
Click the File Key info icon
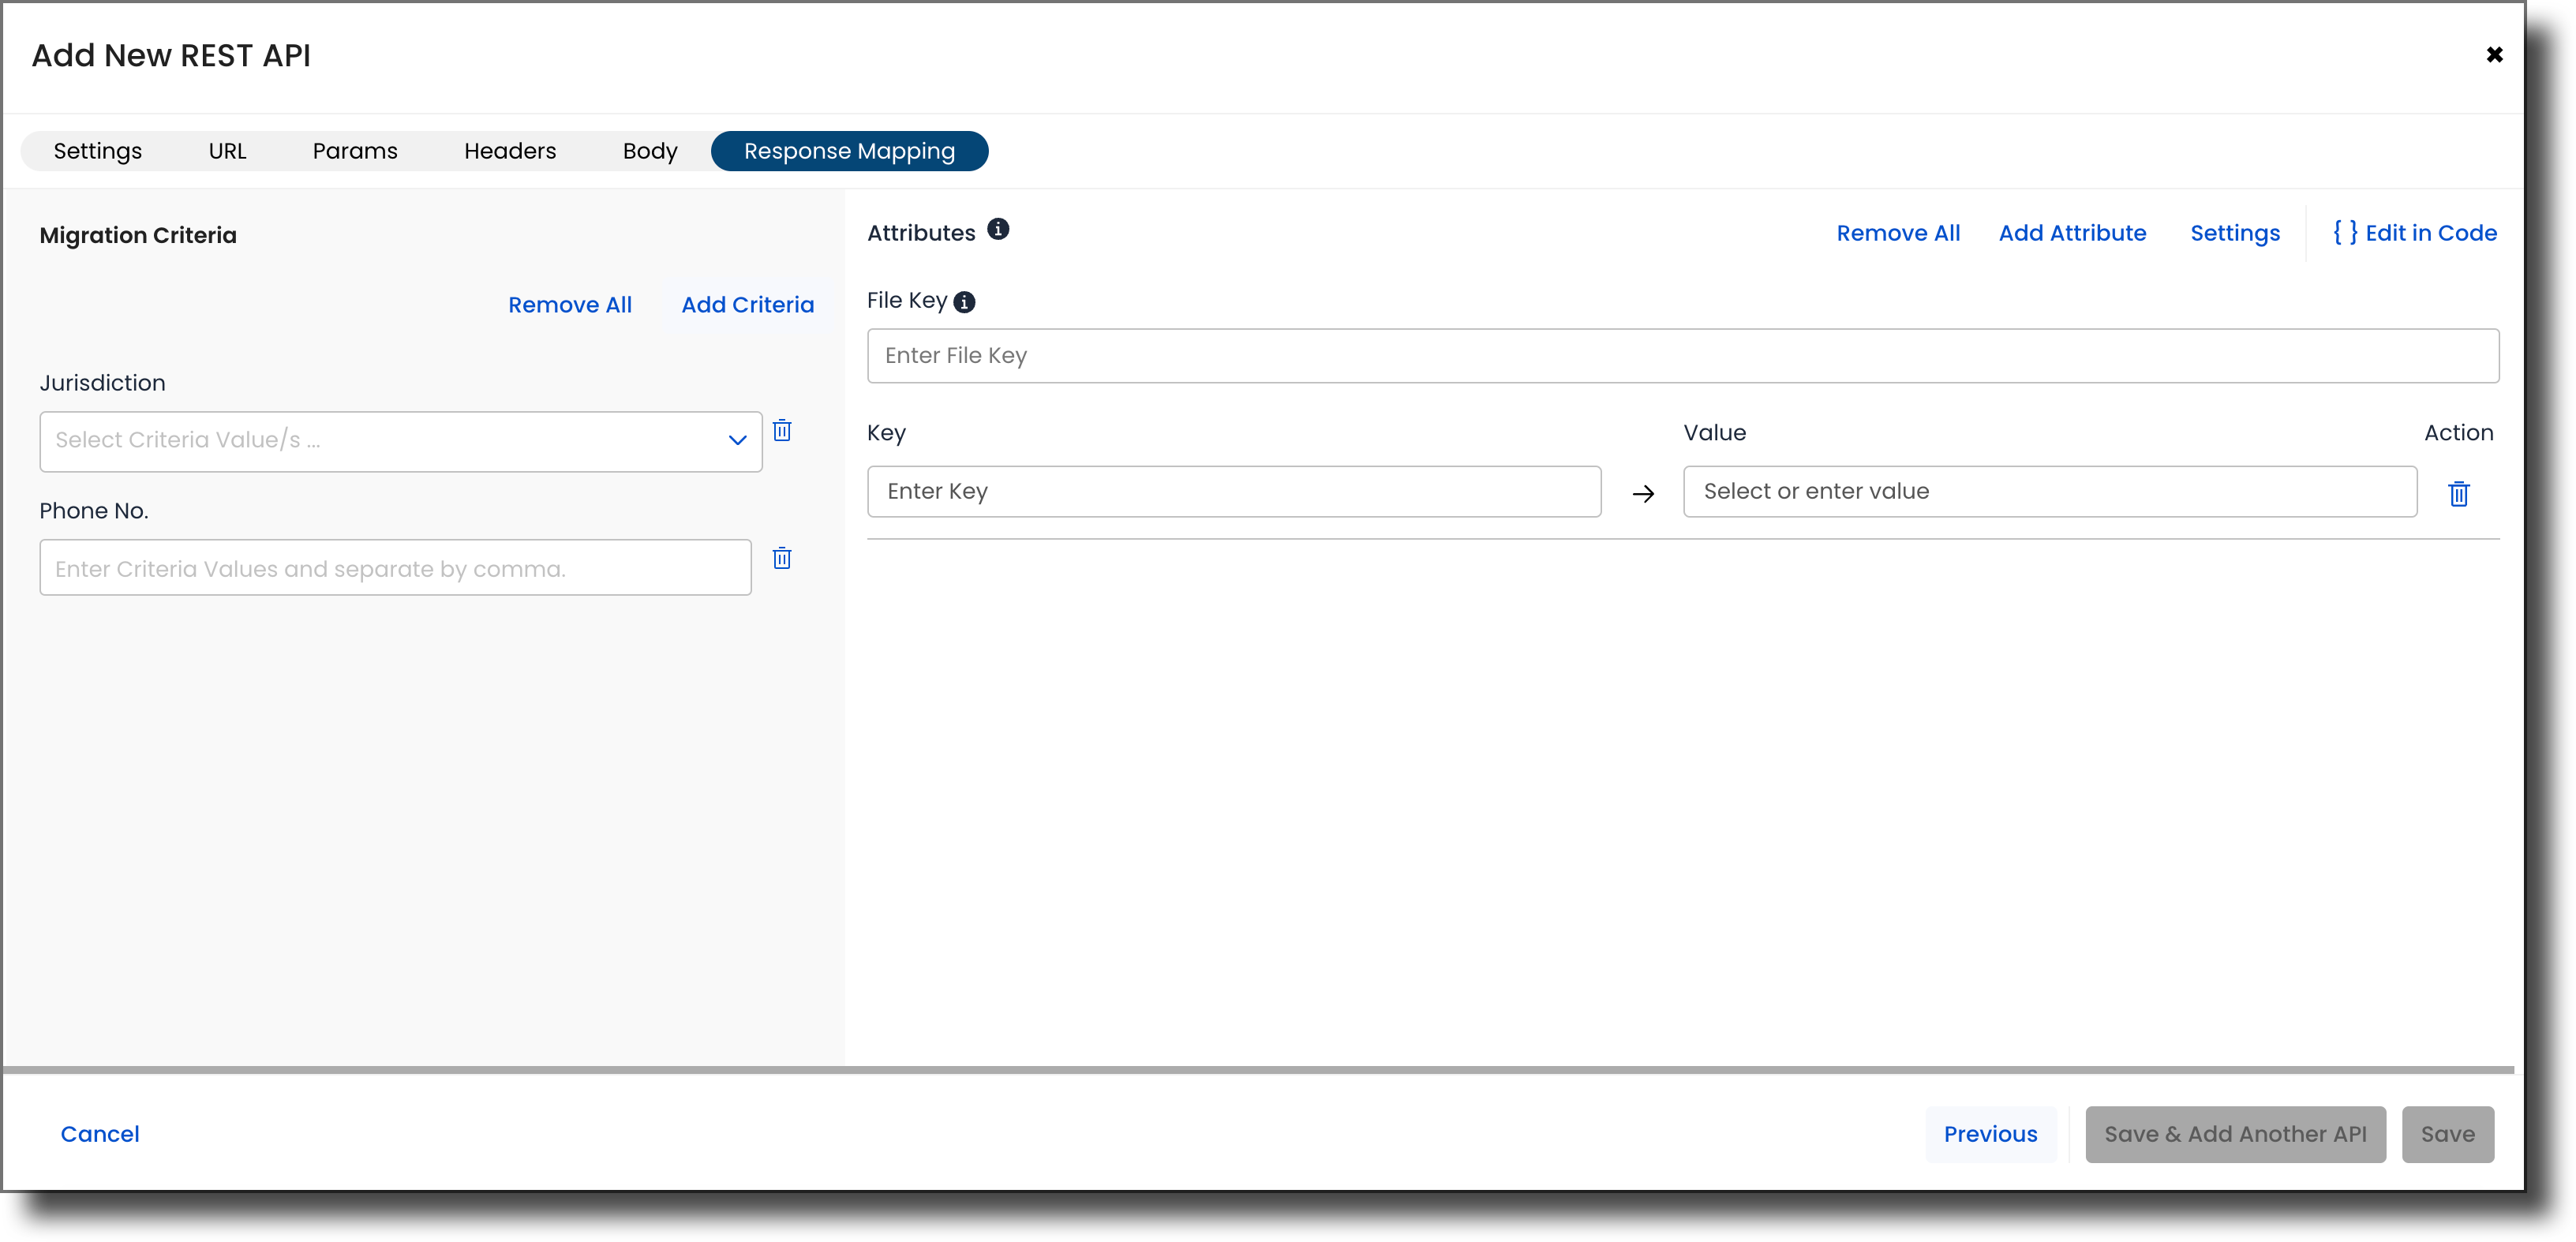[x=964, y=302]
